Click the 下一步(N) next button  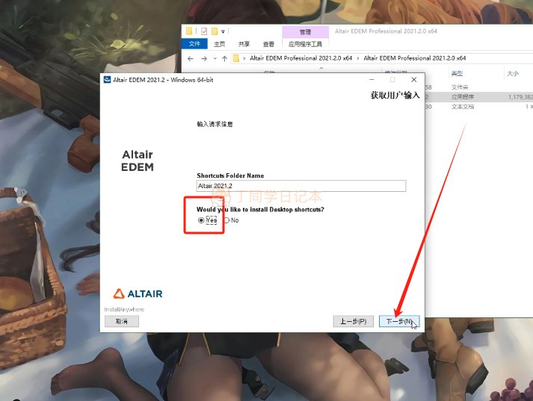(x=398, y=321)
